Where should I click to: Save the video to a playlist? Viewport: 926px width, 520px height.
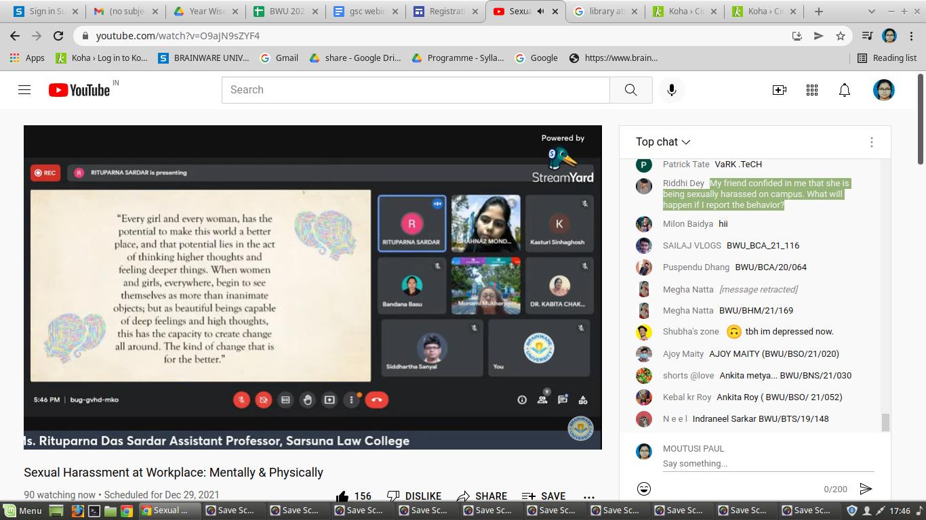[544, 496]
